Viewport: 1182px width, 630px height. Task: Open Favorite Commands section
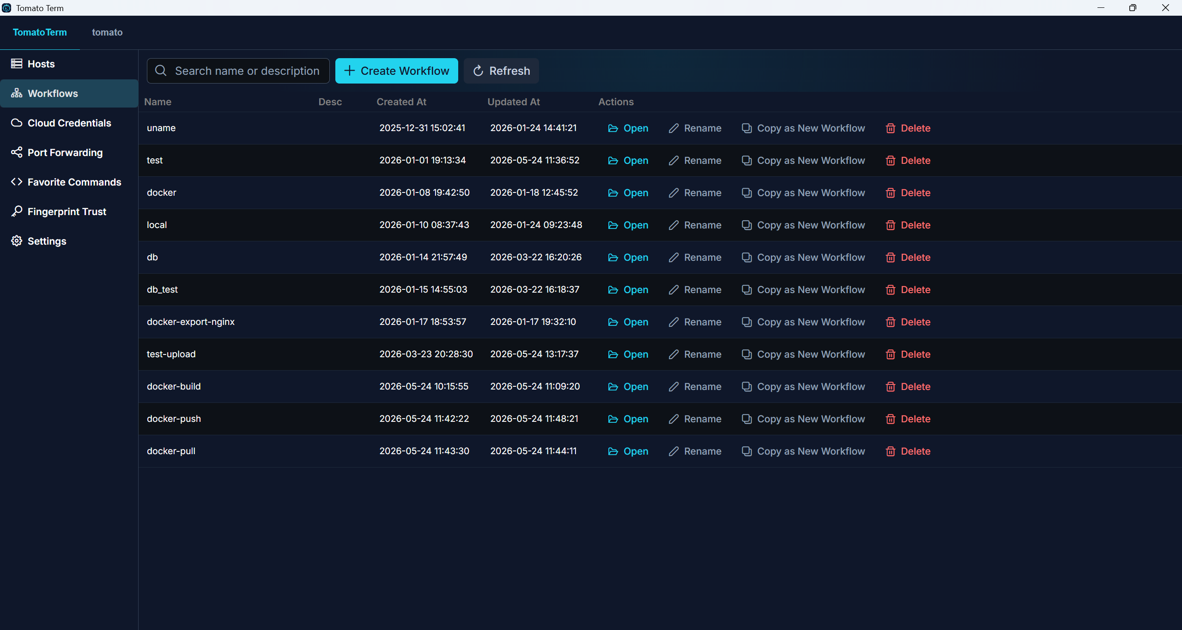tap(69, 182)
